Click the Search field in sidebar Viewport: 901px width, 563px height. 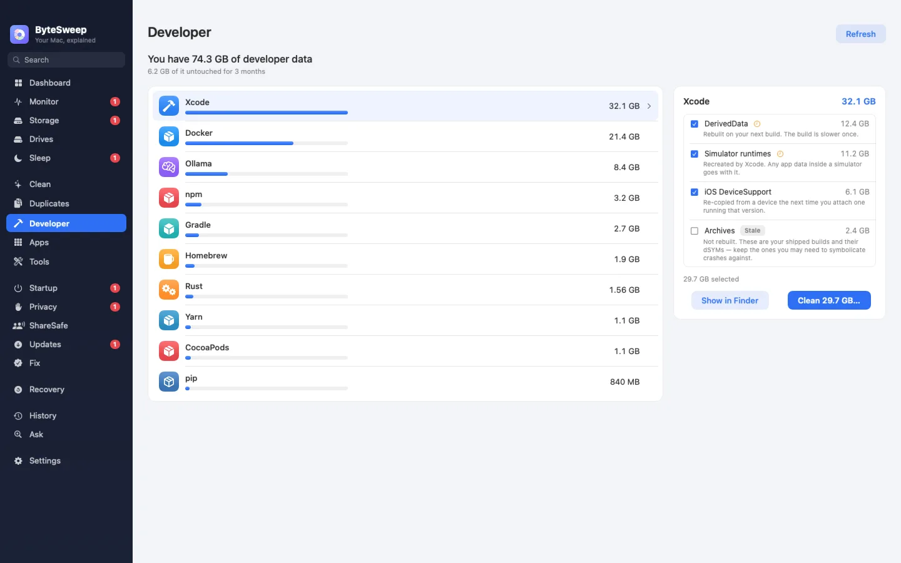click(x=66, y=60)
